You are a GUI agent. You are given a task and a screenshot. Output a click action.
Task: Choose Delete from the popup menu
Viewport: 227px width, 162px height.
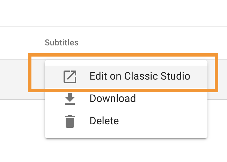pos(126,121)
